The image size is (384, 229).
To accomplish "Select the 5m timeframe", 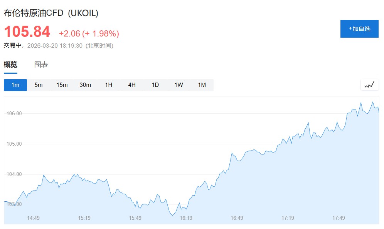I will click(39, 85).
